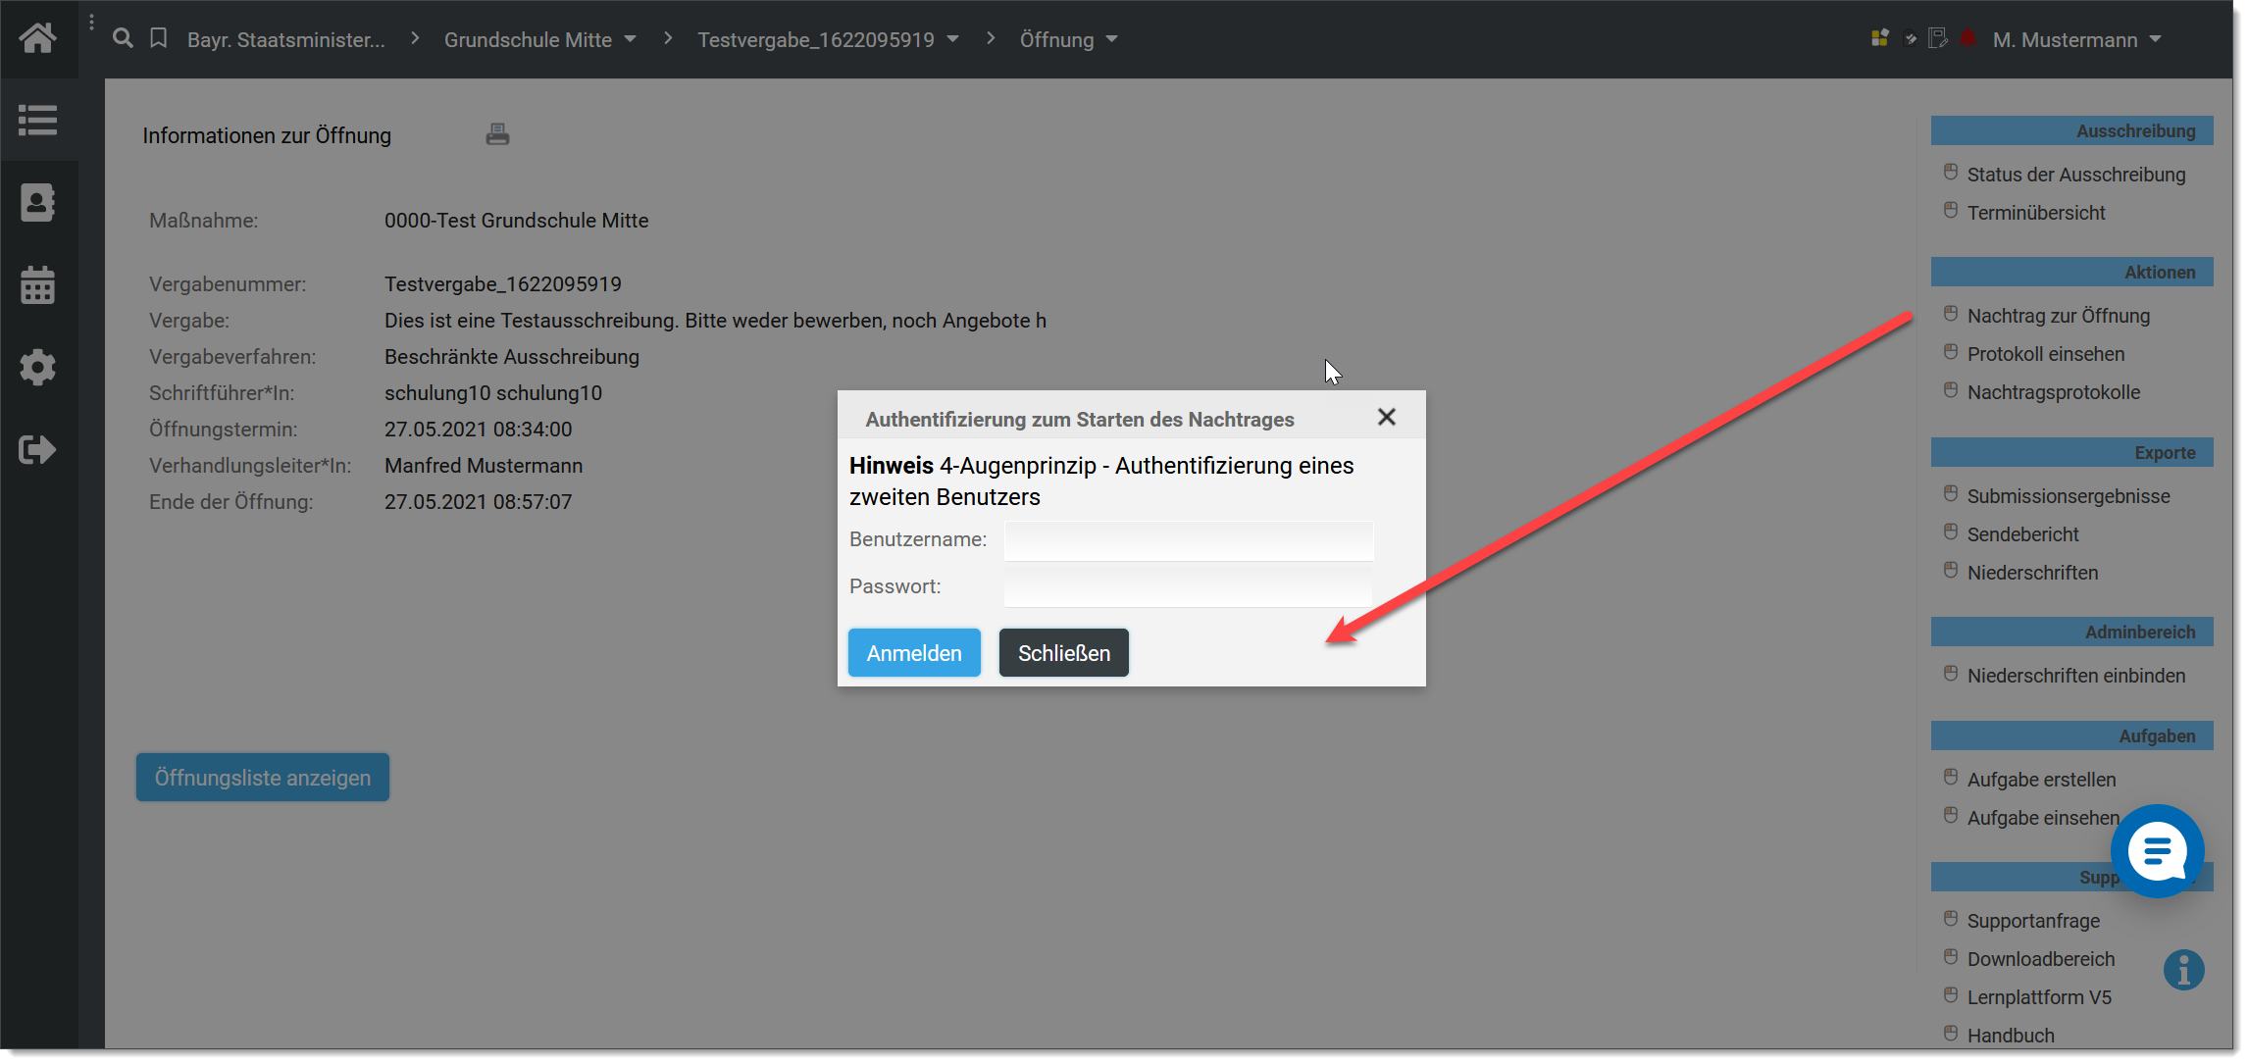Open the Handbuch link
2248x1064 pixels.
(x=2011, y=1036)
